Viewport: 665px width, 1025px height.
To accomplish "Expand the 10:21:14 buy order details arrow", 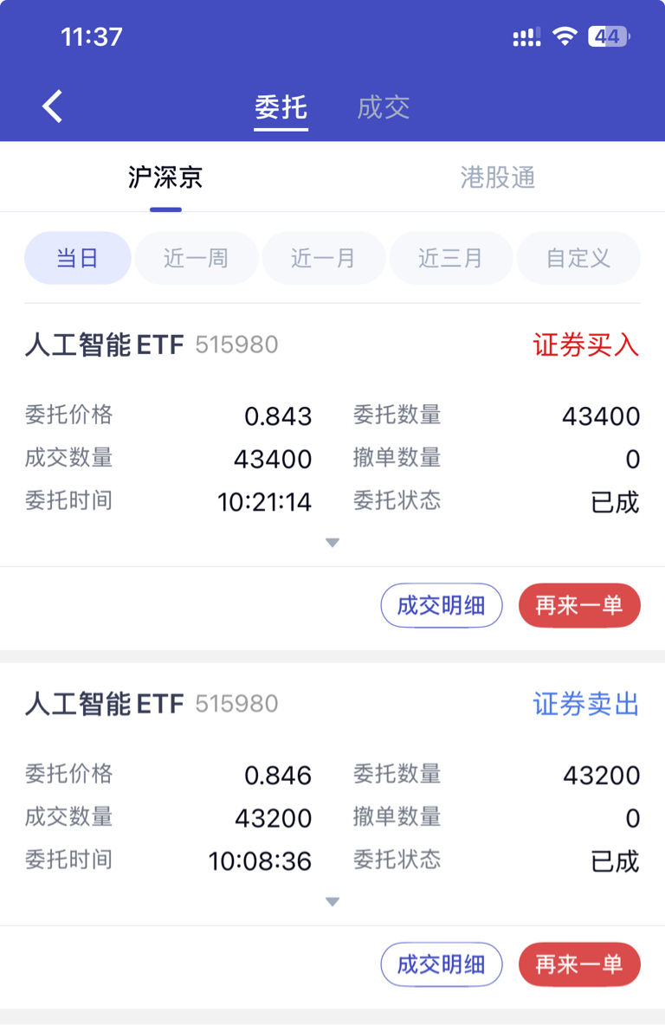I will pyautogui.click(x=332, y=543).
